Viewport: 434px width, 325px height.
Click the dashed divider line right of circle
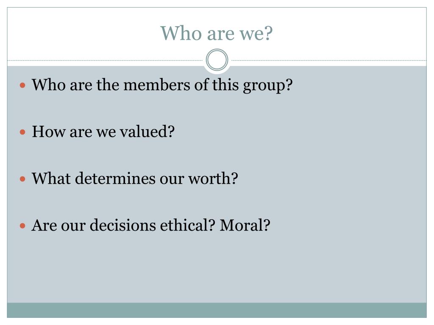pyautogui.click(x=328, y=60)
